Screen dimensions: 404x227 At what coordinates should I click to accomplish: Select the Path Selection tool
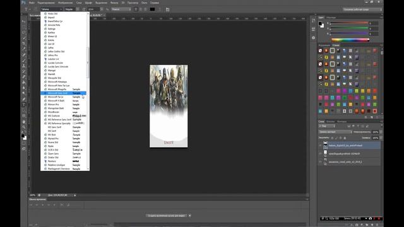click(24, 110)
